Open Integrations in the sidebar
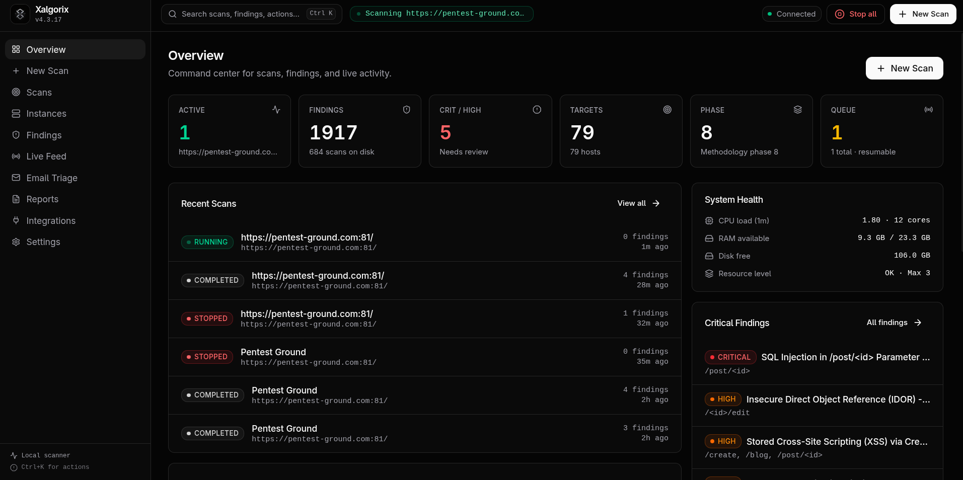The height and width of the screenshot is (480, 963). click(75, 220)
